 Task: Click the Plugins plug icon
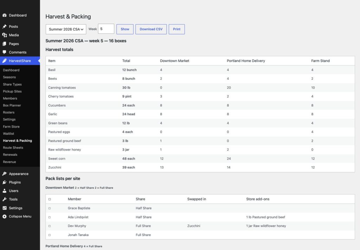coord(4,182)
